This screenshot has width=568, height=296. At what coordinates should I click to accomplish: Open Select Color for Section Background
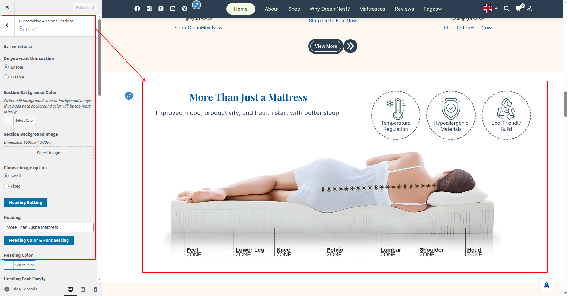tap(20, 120)
